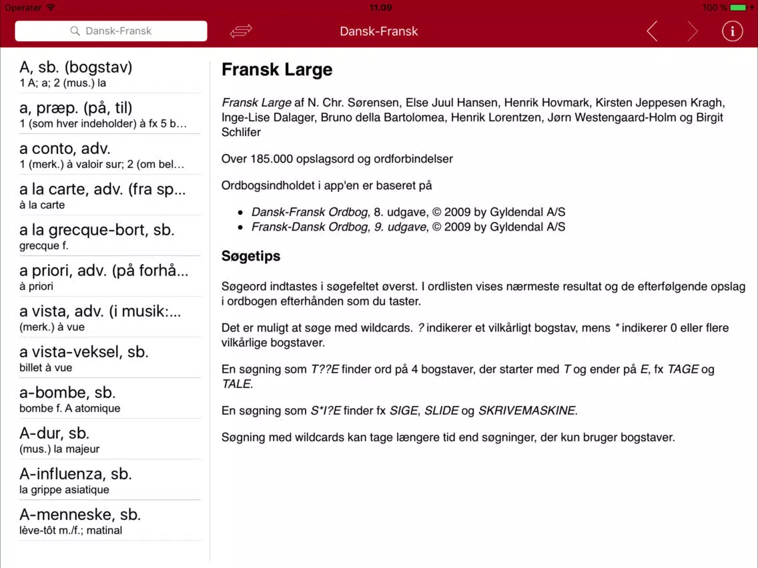Go forward with the right chevron
The height and width of the screenshot is (568, 758).
[693, 31]
